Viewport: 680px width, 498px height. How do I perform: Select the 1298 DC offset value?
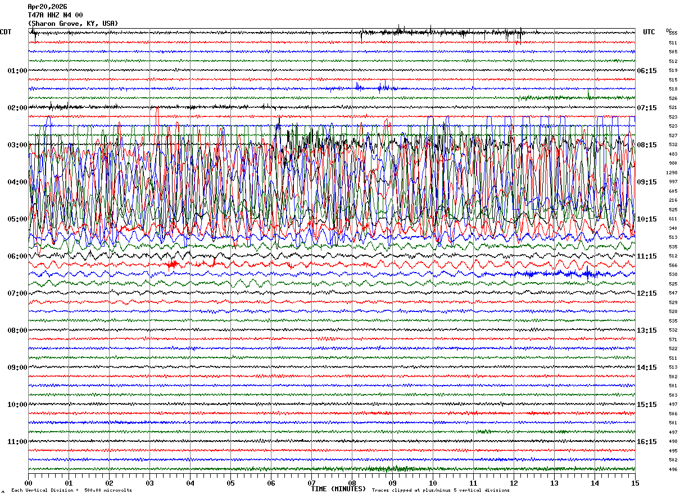672,173
